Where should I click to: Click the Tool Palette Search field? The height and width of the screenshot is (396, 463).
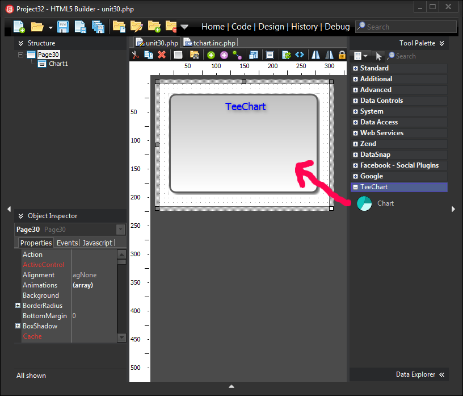tap(417, 56)
